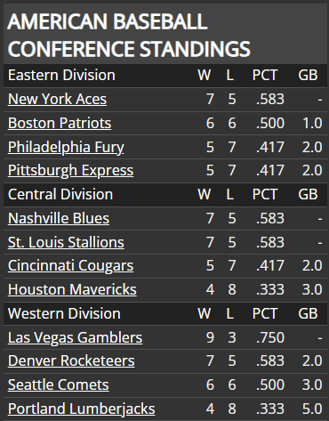Click the Western Division header label

pyautogui.click(x=64, y=314)
